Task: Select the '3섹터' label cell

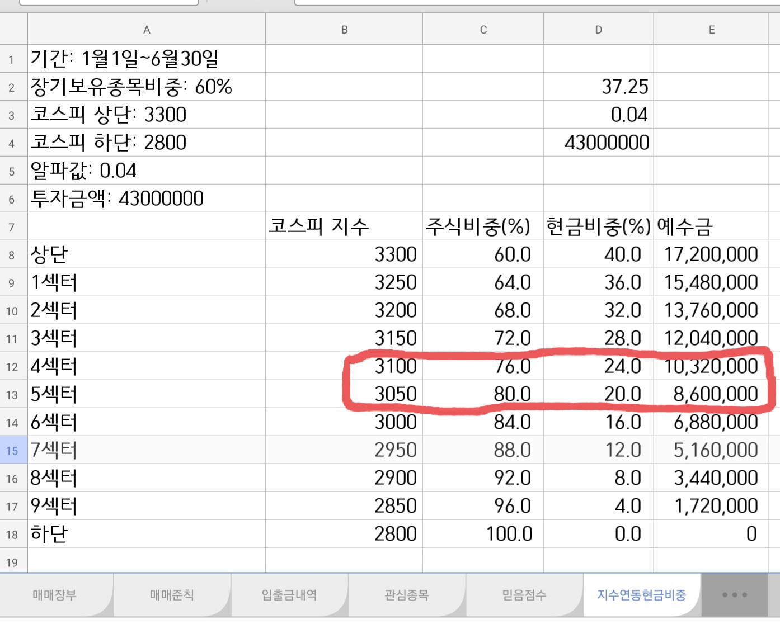Action: click(147, 338)
